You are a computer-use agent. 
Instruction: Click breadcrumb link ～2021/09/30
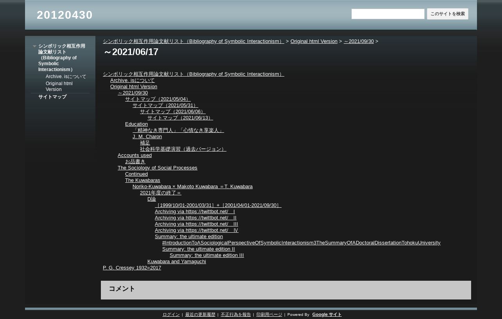pyautogui.click(x=359, y=41)
